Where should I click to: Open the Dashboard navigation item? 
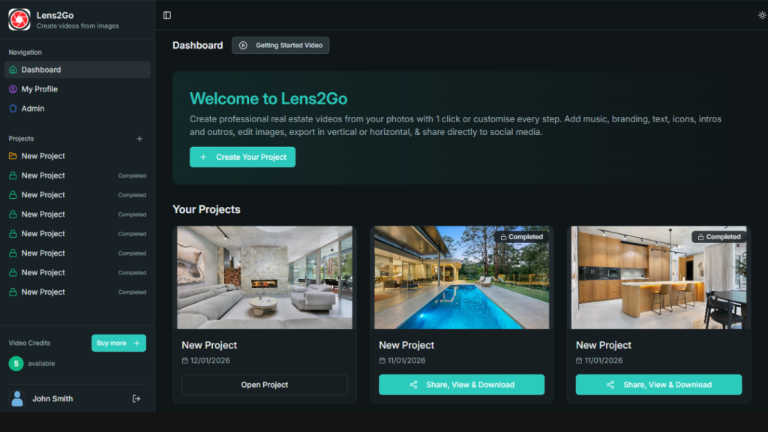pos(77,70)
